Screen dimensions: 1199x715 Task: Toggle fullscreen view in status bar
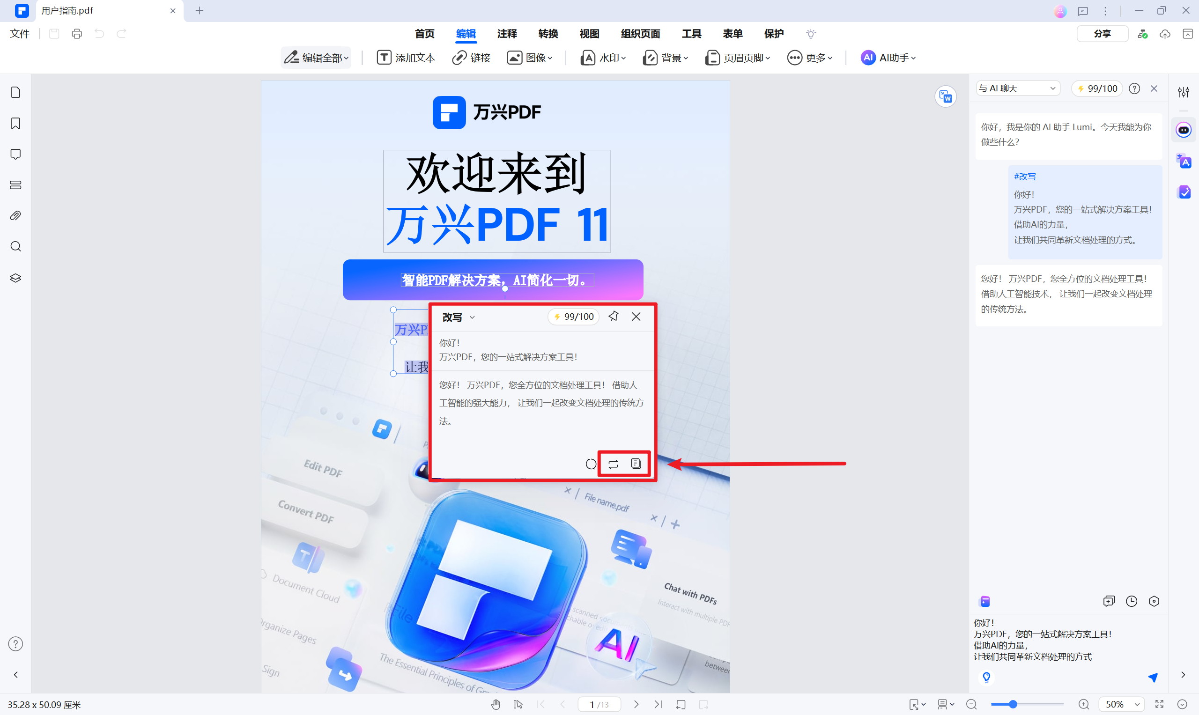(1160, 704)
